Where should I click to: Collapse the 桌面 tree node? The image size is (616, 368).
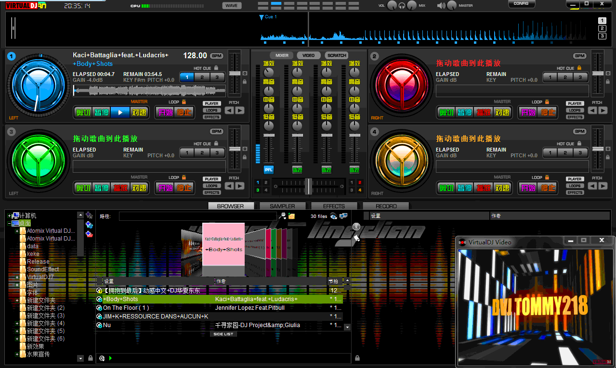9,224
